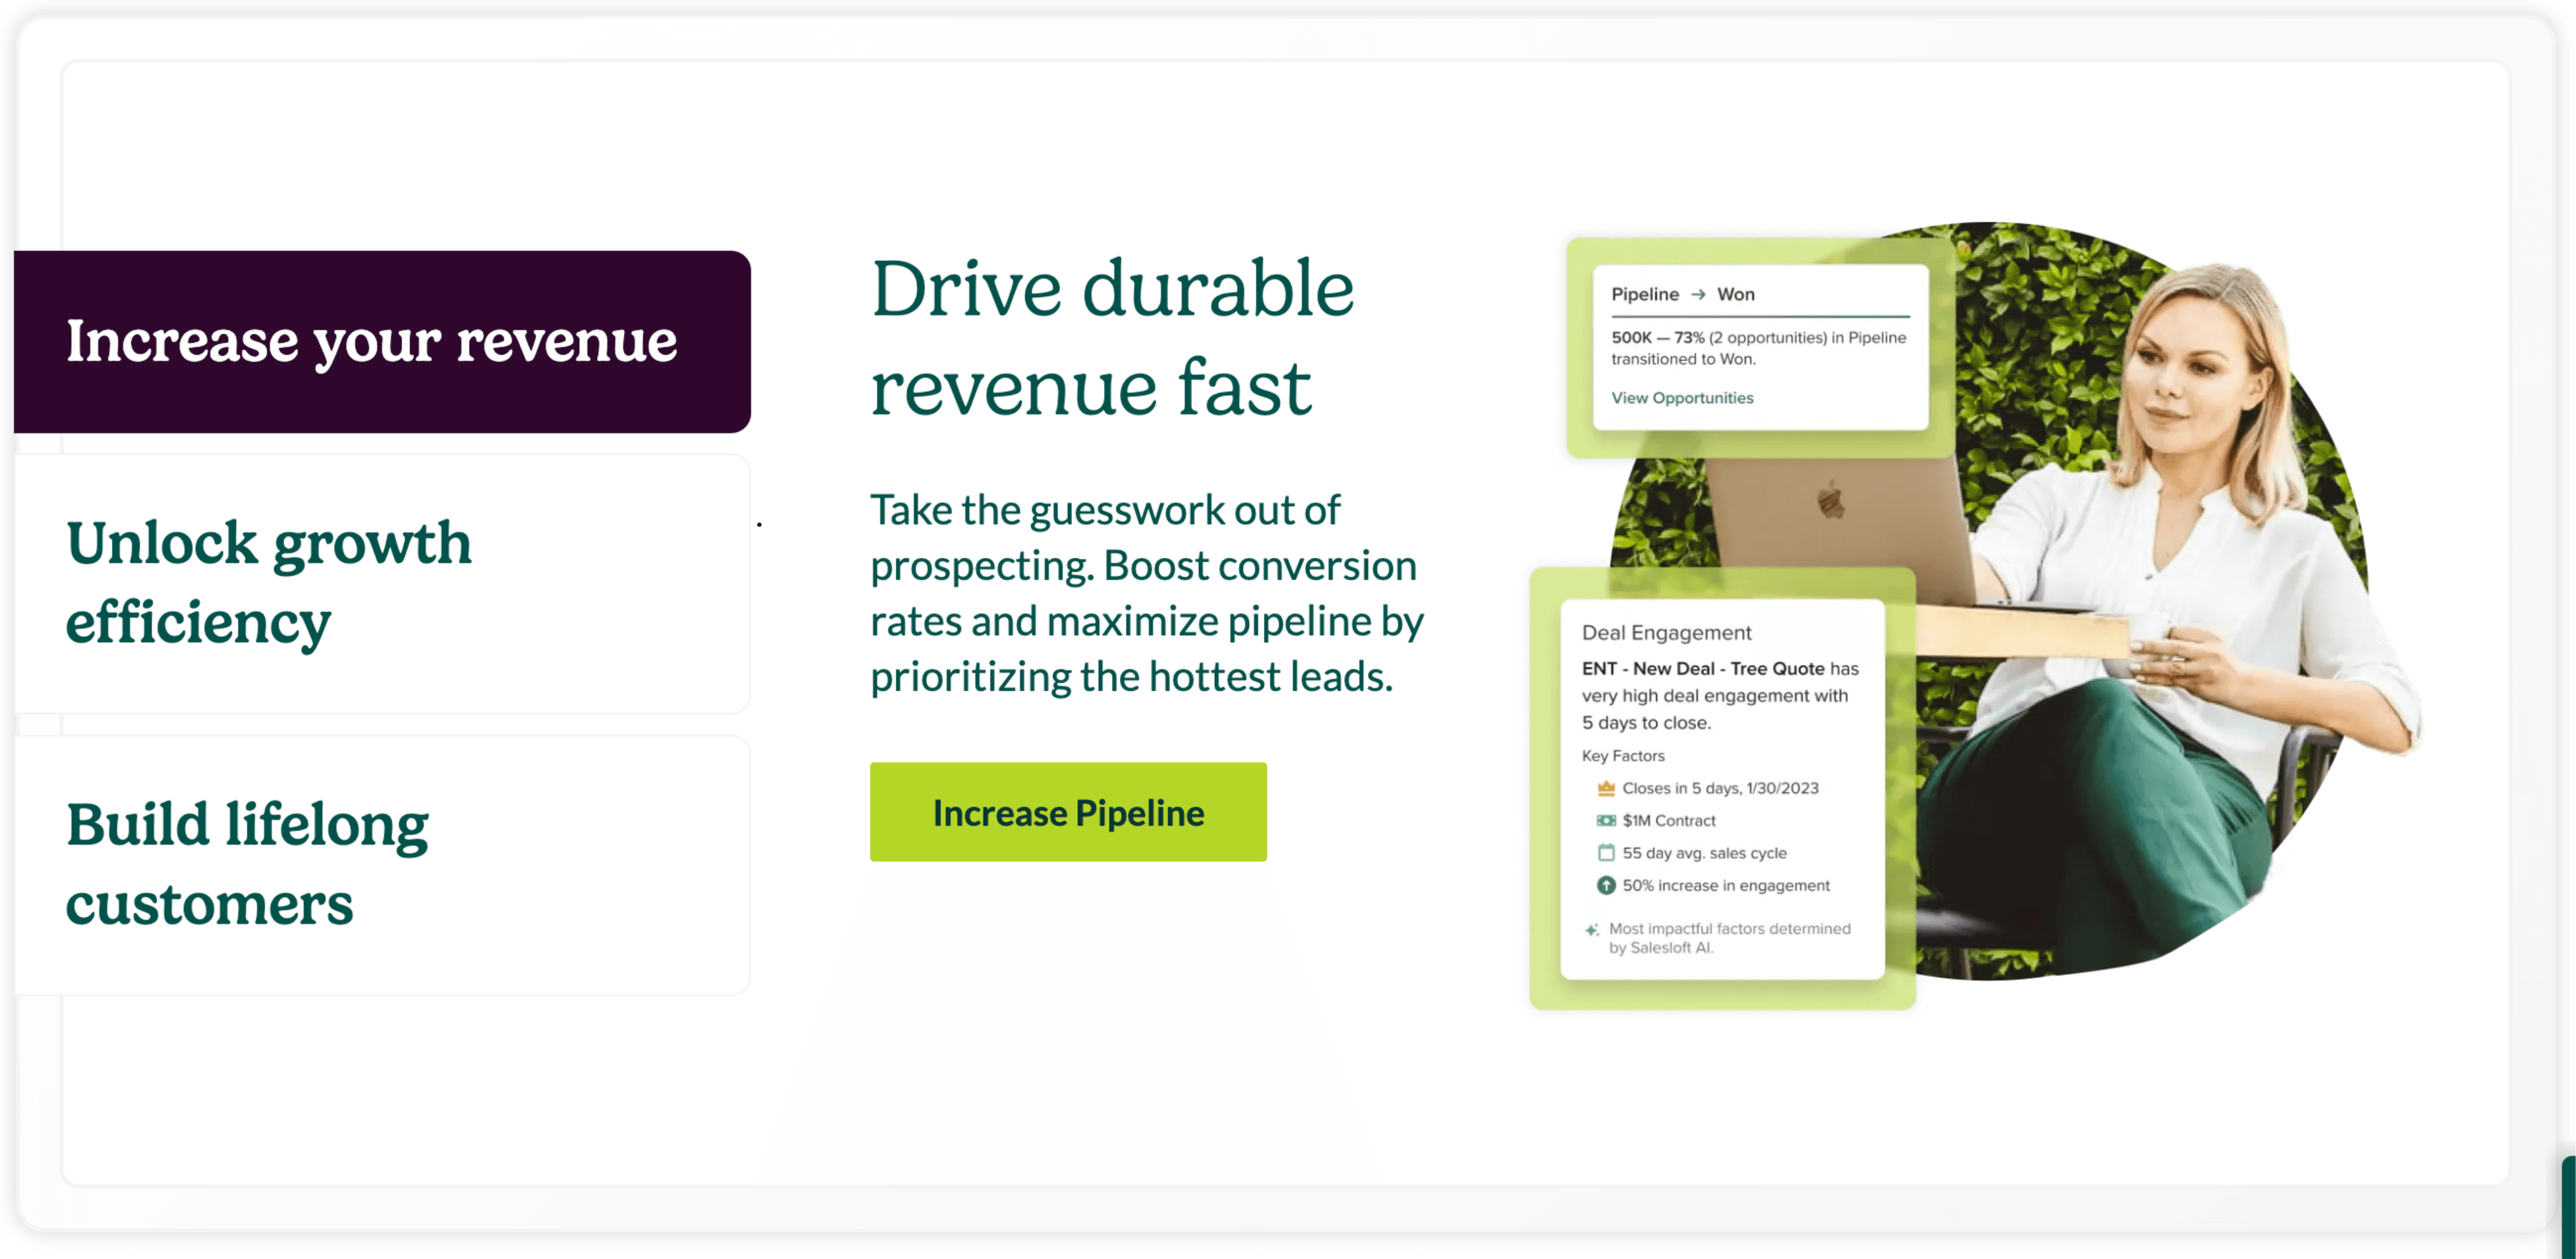2576x1259 pixels.
Task: Click the calendar icon beside sales cycle
Action: click(1606, 853)
